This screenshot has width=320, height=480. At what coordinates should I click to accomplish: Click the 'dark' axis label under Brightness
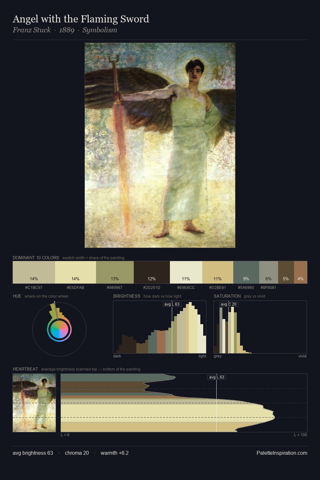point(117,356)
